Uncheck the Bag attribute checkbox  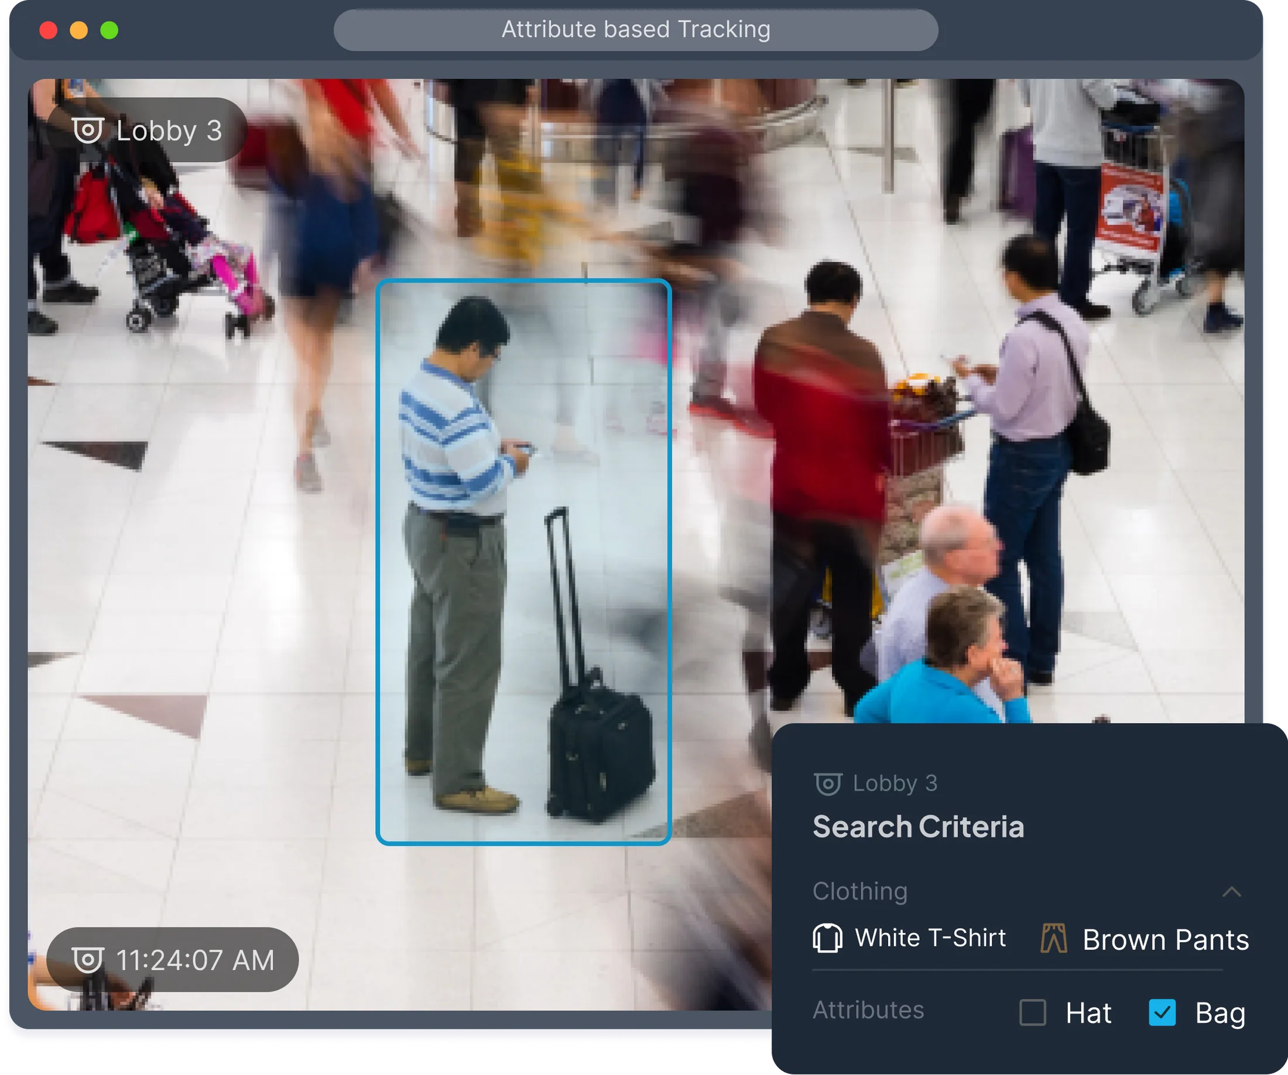click(1162, 1012)
